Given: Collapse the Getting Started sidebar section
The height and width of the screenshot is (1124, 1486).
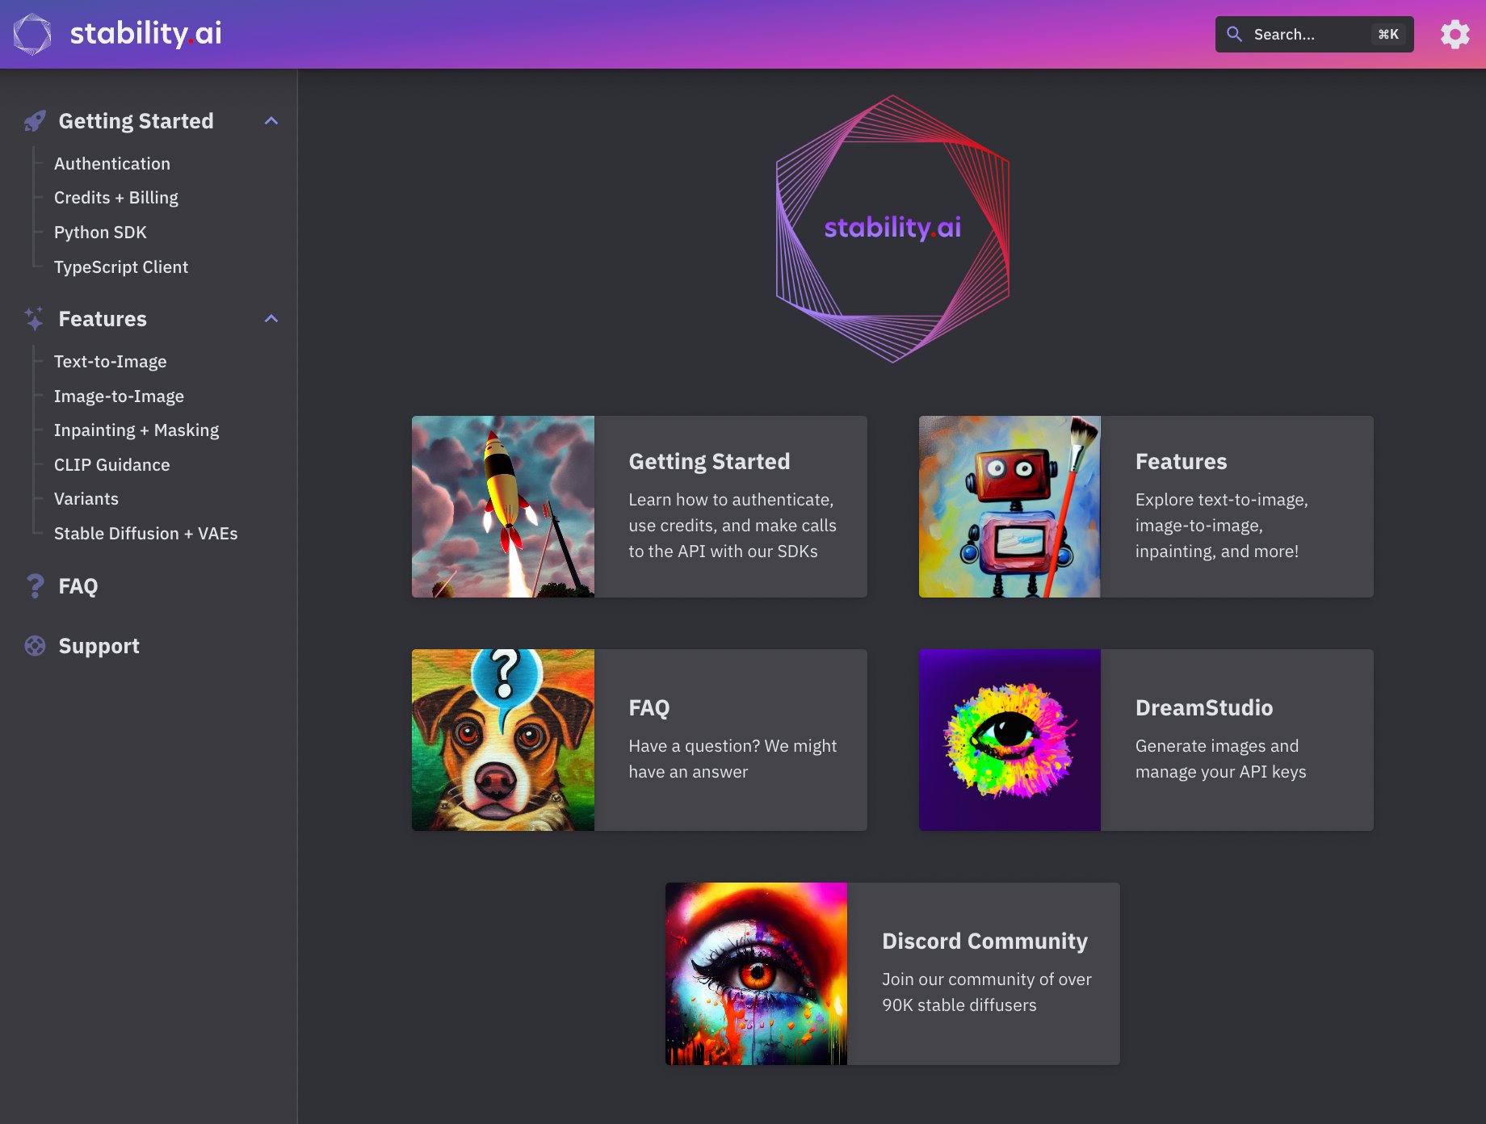Looking at the screenshot, I should click(x=271, y=120).
